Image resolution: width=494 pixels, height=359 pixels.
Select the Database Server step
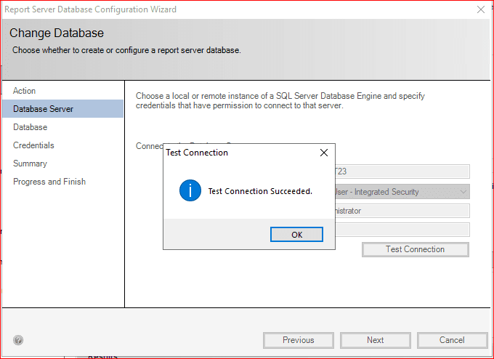(x=43, y=109)
